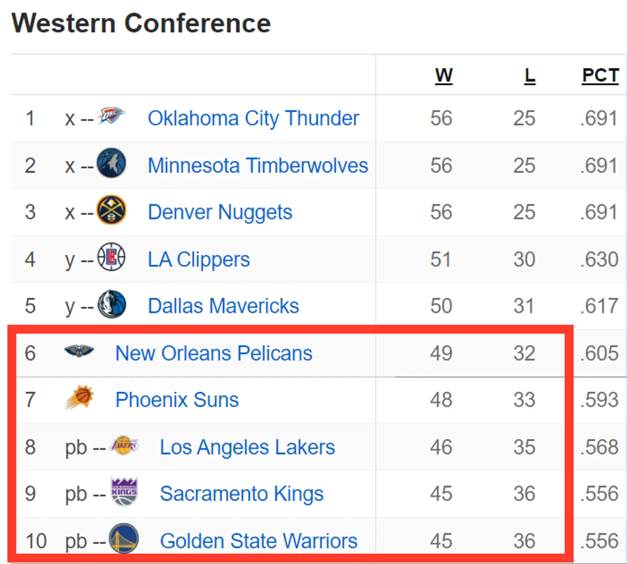Click the Denver Nuggets logo
This screenshot has width=627, height=564.
(111, 210)
